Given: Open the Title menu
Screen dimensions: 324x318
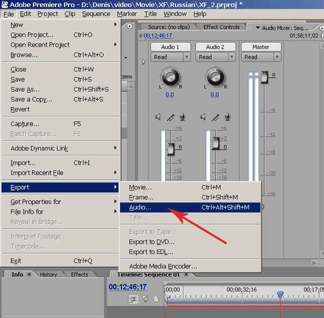Looking at the screenshot, I should tap(151, 14).
